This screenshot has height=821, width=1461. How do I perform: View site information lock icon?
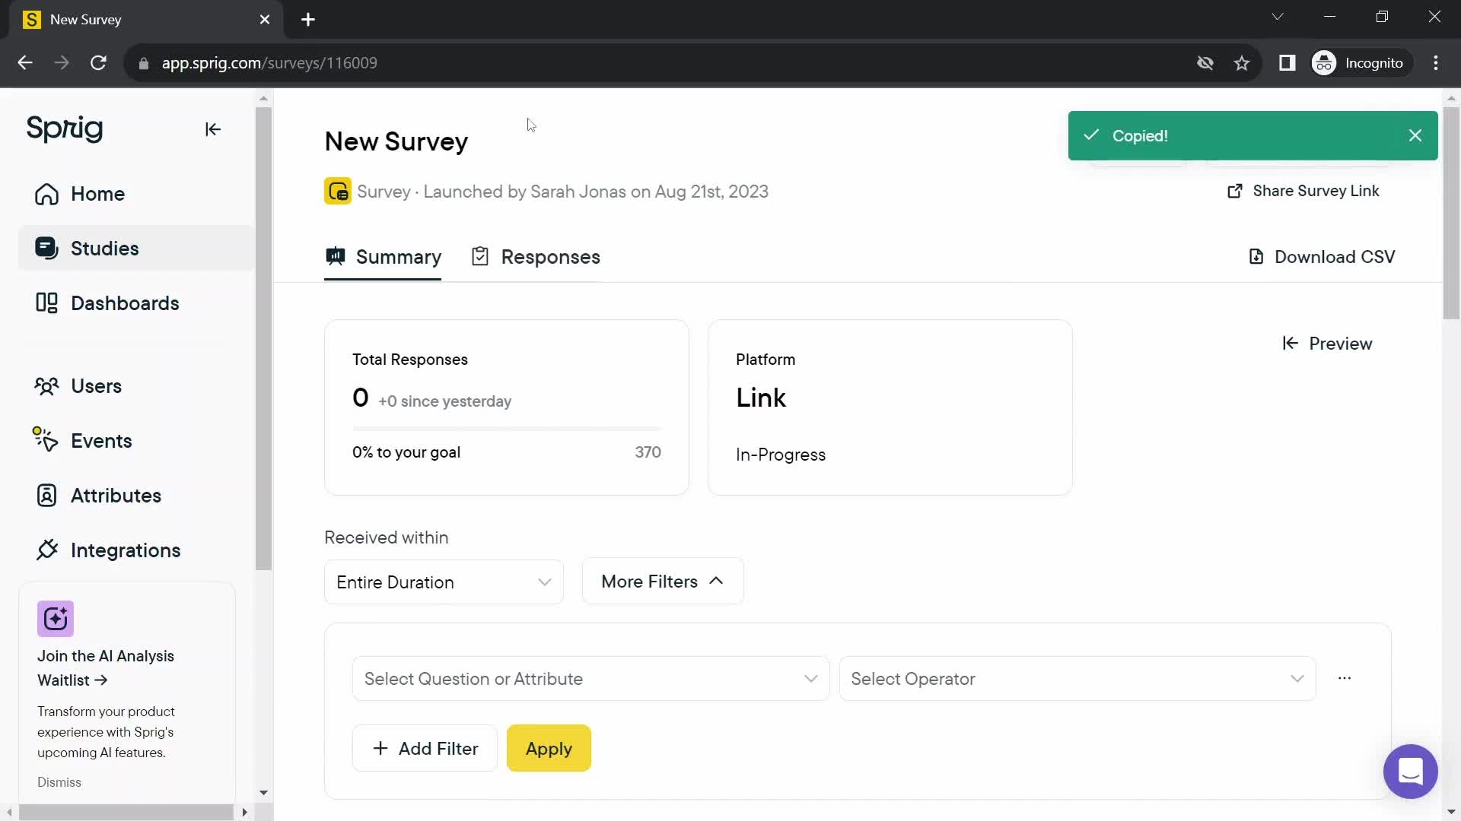tap(144, 63)
